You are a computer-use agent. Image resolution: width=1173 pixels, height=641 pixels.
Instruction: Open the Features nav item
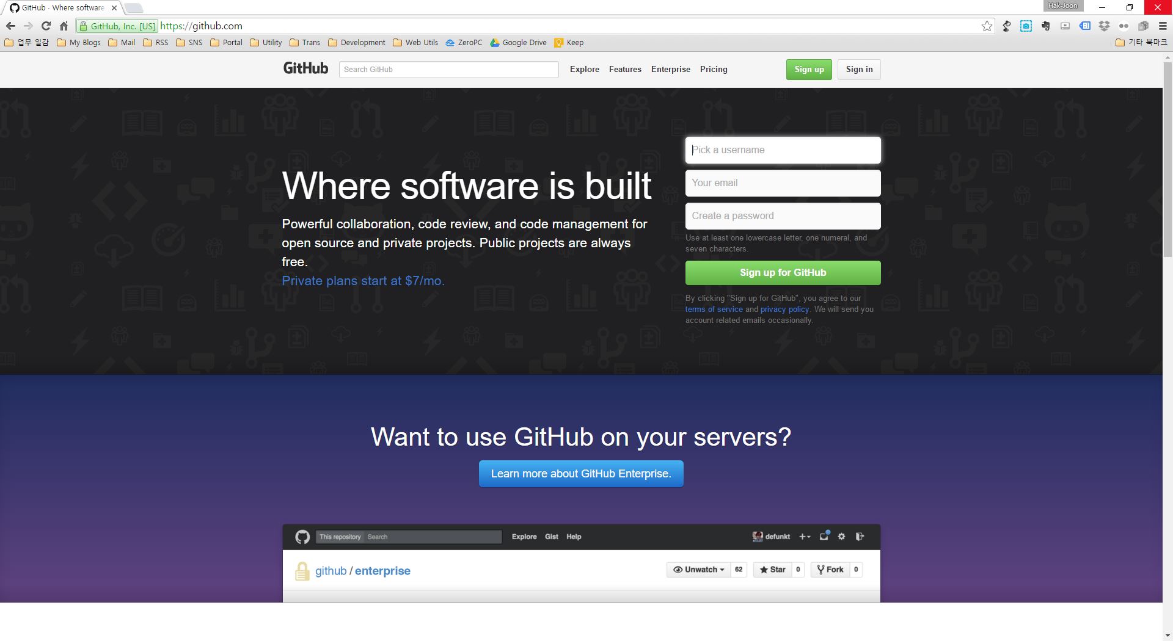tap(625, 69)
